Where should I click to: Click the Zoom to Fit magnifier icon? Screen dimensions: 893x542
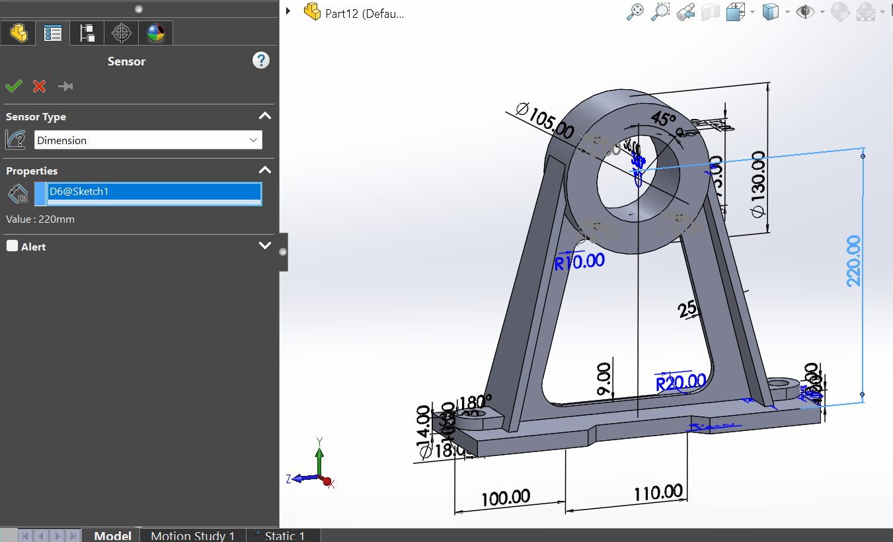(635, 12)
